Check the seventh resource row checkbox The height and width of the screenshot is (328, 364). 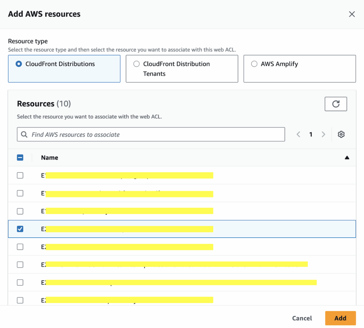pos(20,282)
